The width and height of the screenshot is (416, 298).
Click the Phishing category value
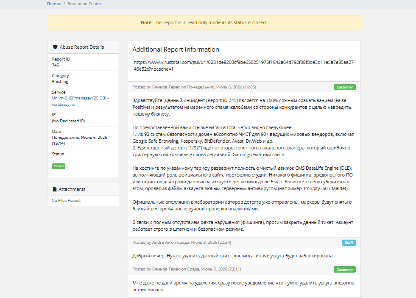coord(60,82)
